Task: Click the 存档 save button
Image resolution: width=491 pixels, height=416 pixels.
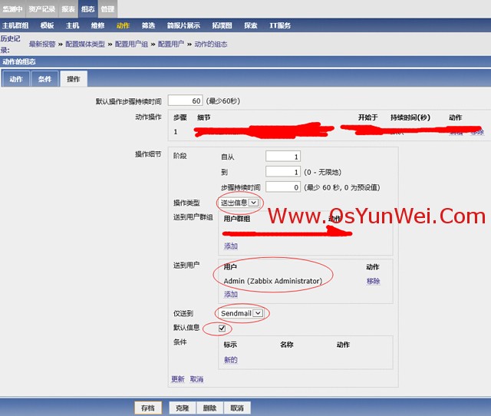Action: [x=148, y=408]
